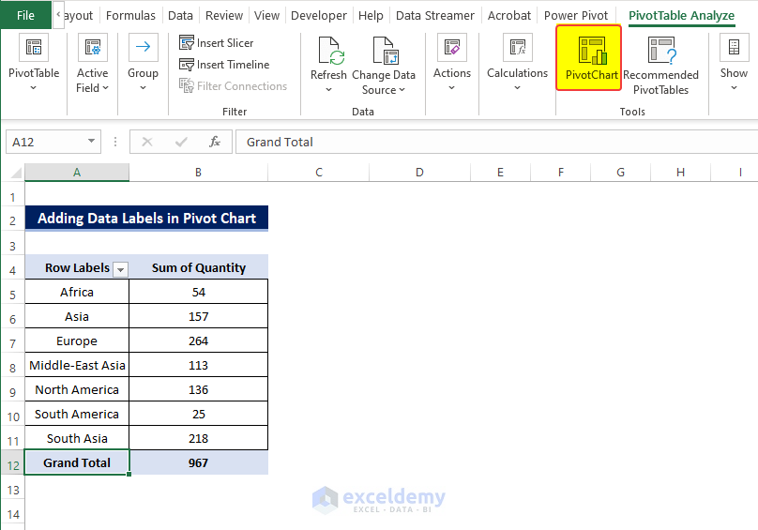Screen dimensions: 758x530
Task: Open the Data Streamer tab
Action: pos(435,15)
